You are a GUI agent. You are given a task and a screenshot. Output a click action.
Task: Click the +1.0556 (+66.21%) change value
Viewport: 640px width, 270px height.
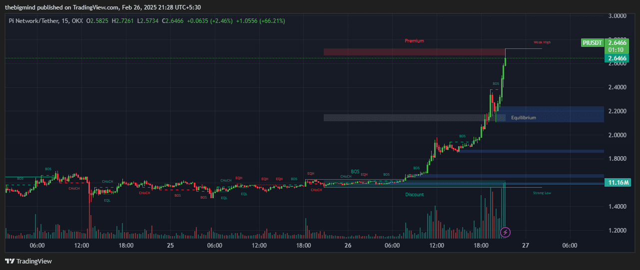click(x=260, y=21)
